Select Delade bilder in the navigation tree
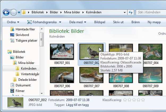This screenshot has width=166, height=112. (27, 80)
